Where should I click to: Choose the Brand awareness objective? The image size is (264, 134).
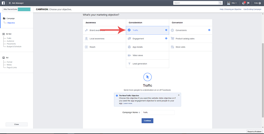tap(104, 30)
